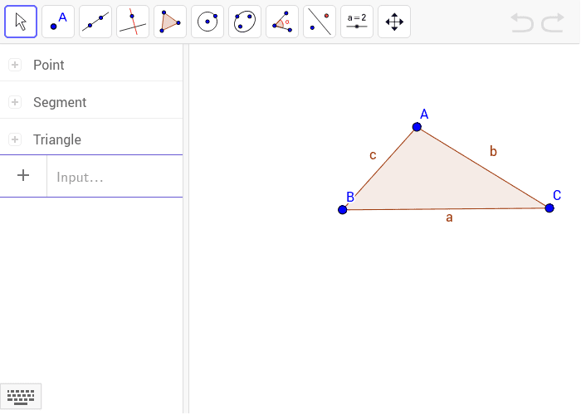Viewport: 581px width, 415px height.
Task: Click point B on the triangle
Action: point(342,210)
